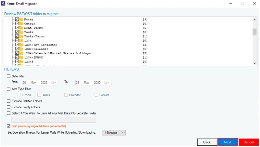Tick the Calendar item type checkbox
The image size is (260, 147).
(x=66, y=95)
